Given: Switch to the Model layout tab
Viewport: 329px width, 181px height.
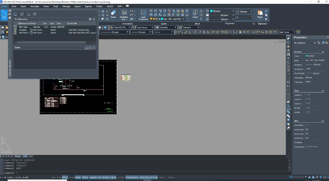Looking at the screenshot, I should pyautogui.click(x=18, y=156).
